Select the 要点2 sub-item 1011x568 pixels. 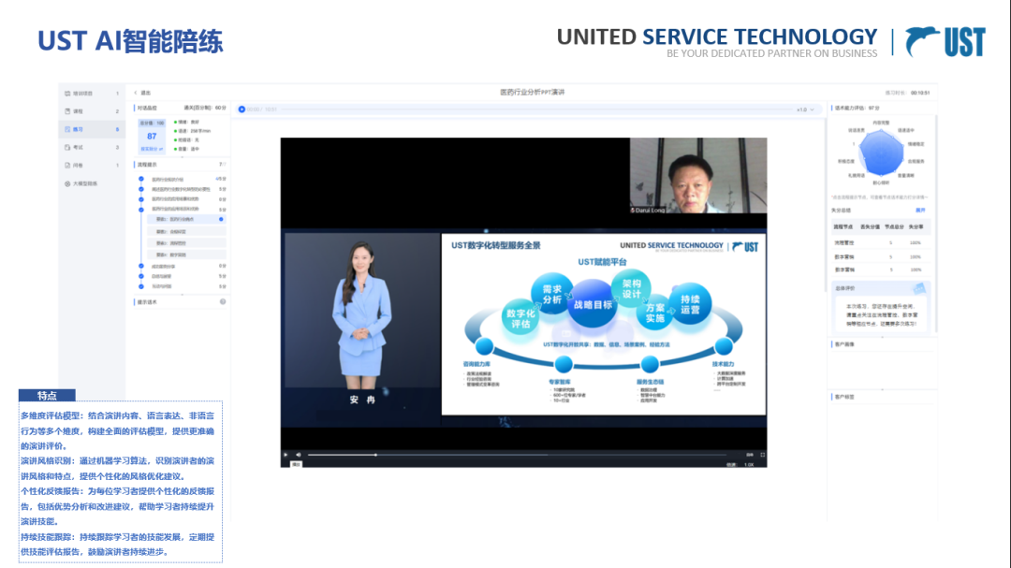[186, 231]
